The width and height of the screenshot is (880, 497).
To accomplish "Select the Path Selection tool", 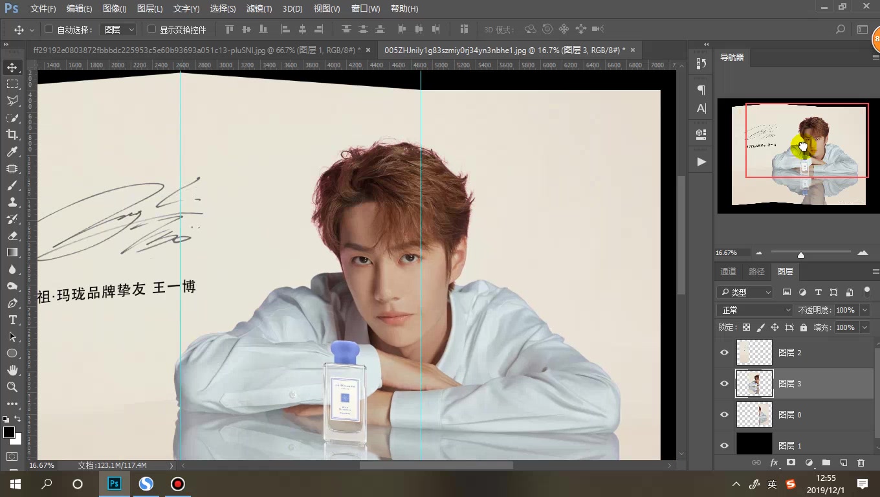I will pos(12,337).
